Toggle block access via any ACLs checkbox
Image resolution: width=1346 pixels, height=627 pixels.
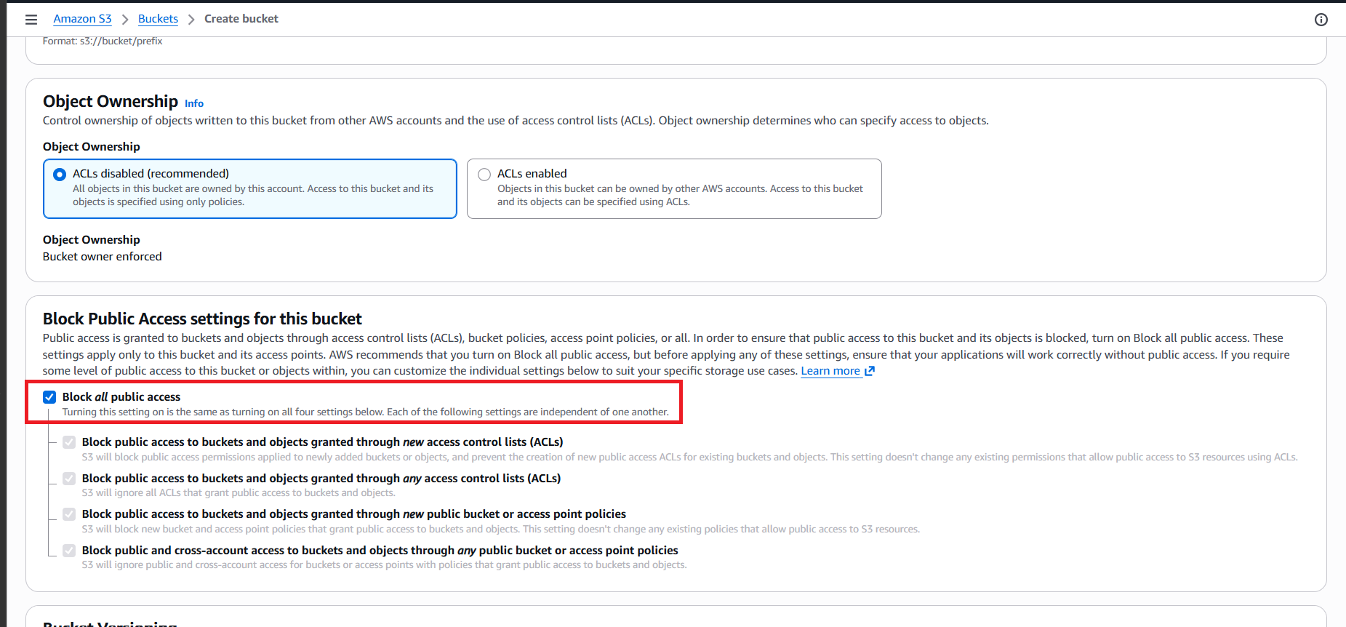(x=69, y=479)
